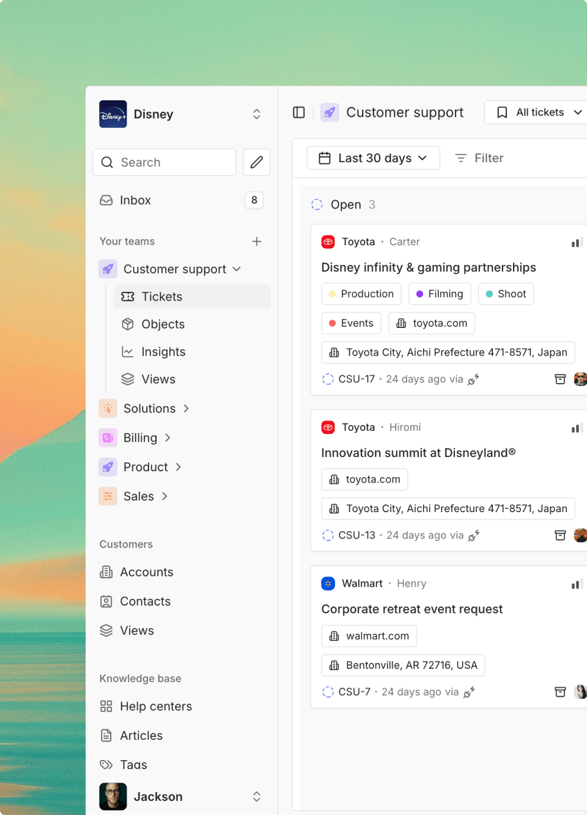Image resolution: width=587 pixels, height=815 pixels.
Task: Click the Production tag
Action: click(x=361, y=294)
